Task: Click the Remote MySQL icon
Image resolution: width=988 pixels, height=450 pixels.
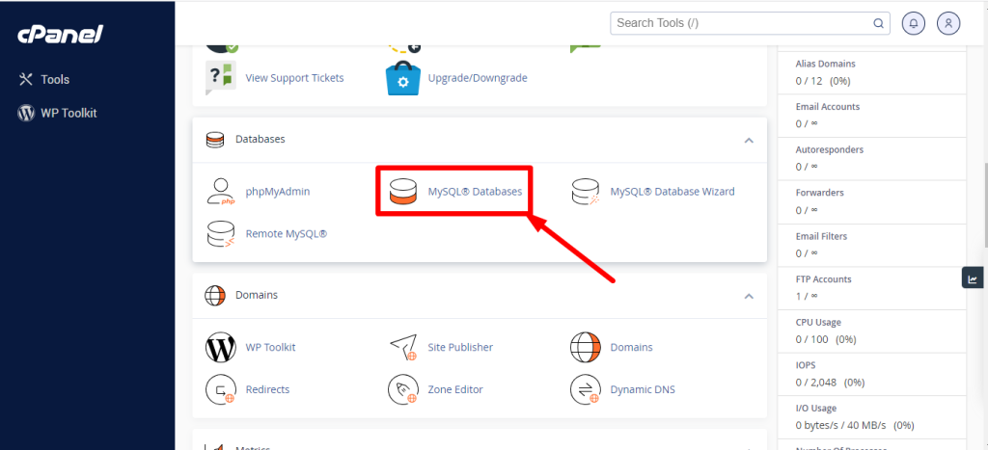Action: 221,233
